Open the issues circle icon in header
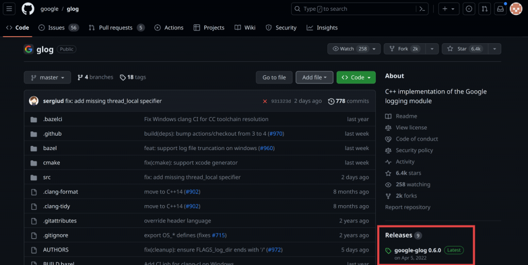The width and height of the screenshot is (528, 265). 469,9
